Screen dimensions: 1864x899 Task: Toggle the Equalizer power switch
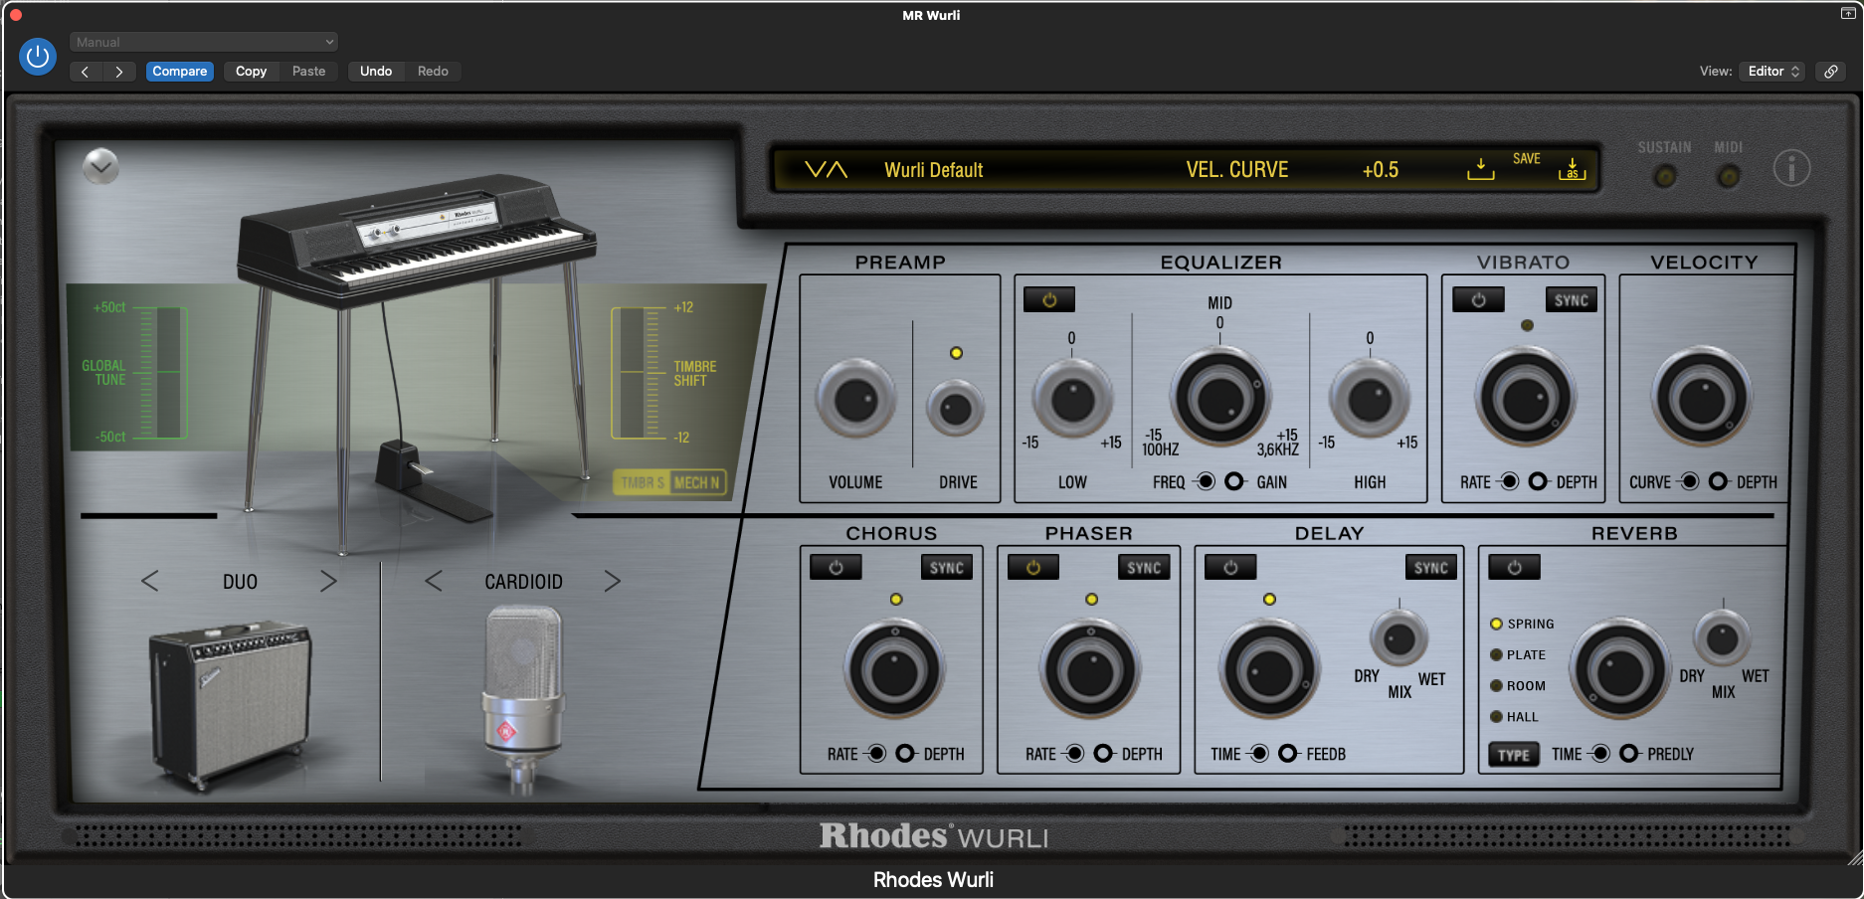click(1049, 299)
